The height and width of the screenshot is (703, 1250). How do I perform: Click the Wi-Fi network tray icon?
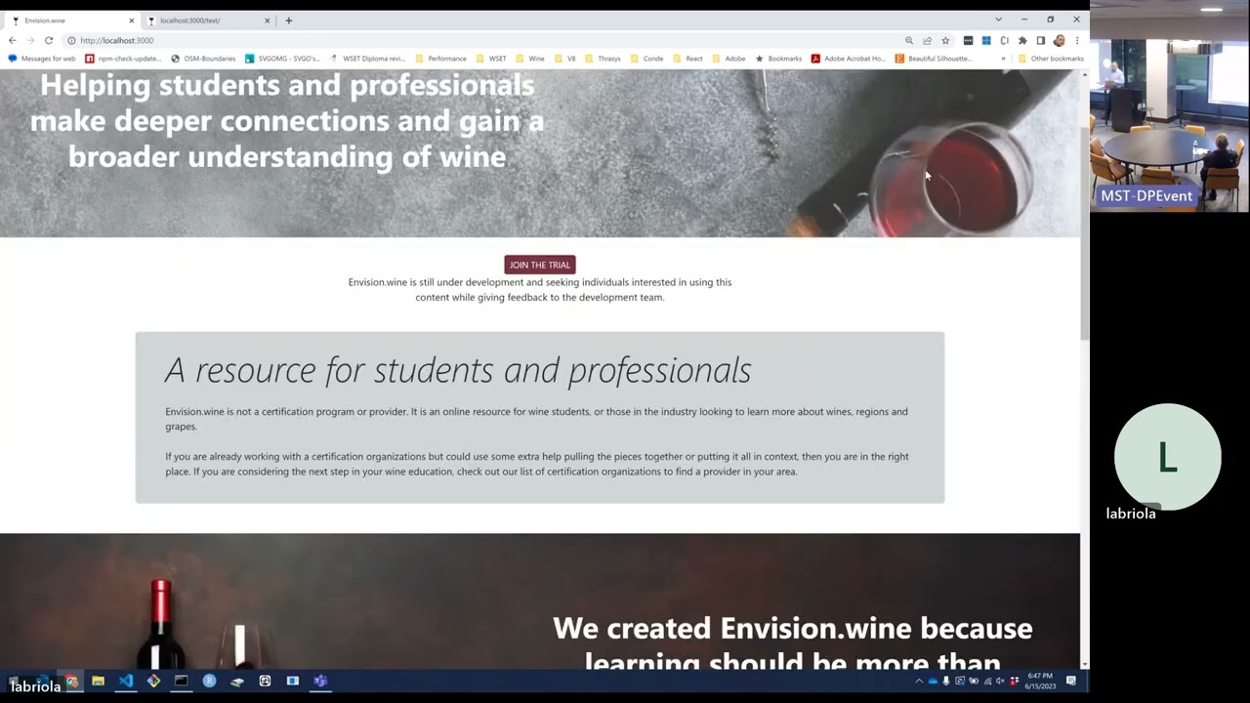coord(987,681)
